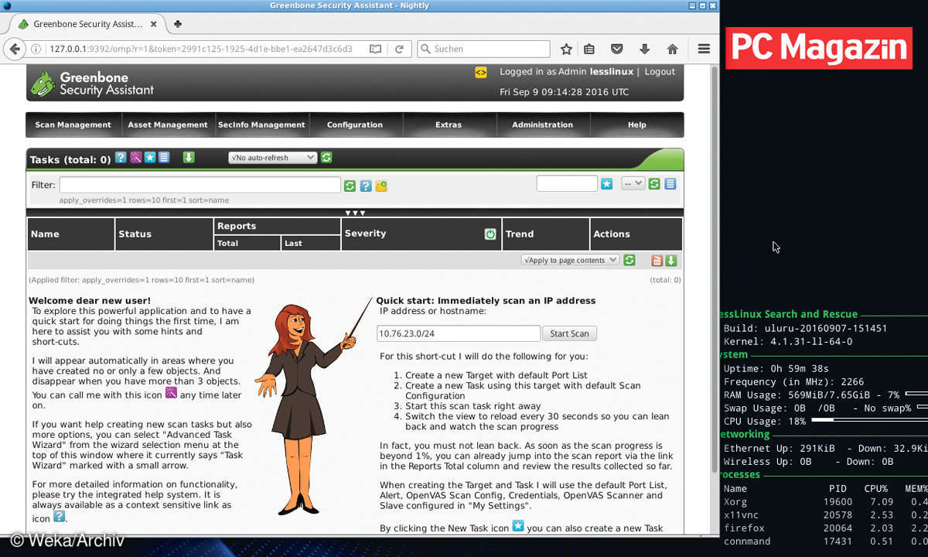Open Firefox hamburger menu
This screenshot has width=928, height=557.
(704, 49)
